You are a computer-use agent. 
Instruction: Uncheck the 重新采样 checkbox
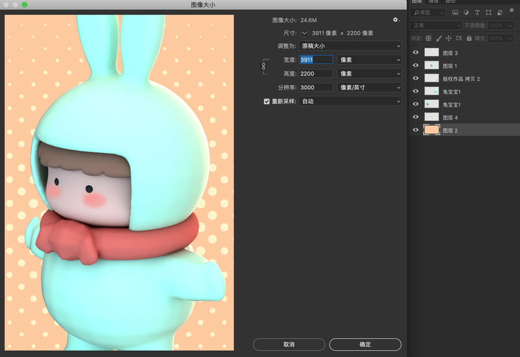coord(266,102)
